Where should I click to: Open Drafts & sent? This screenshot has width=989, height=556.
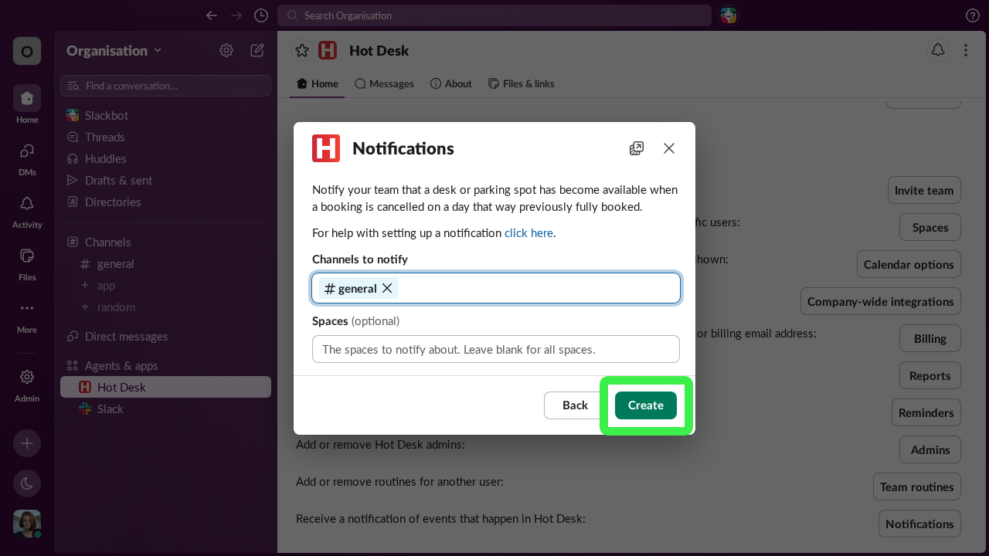pos(165,180)
